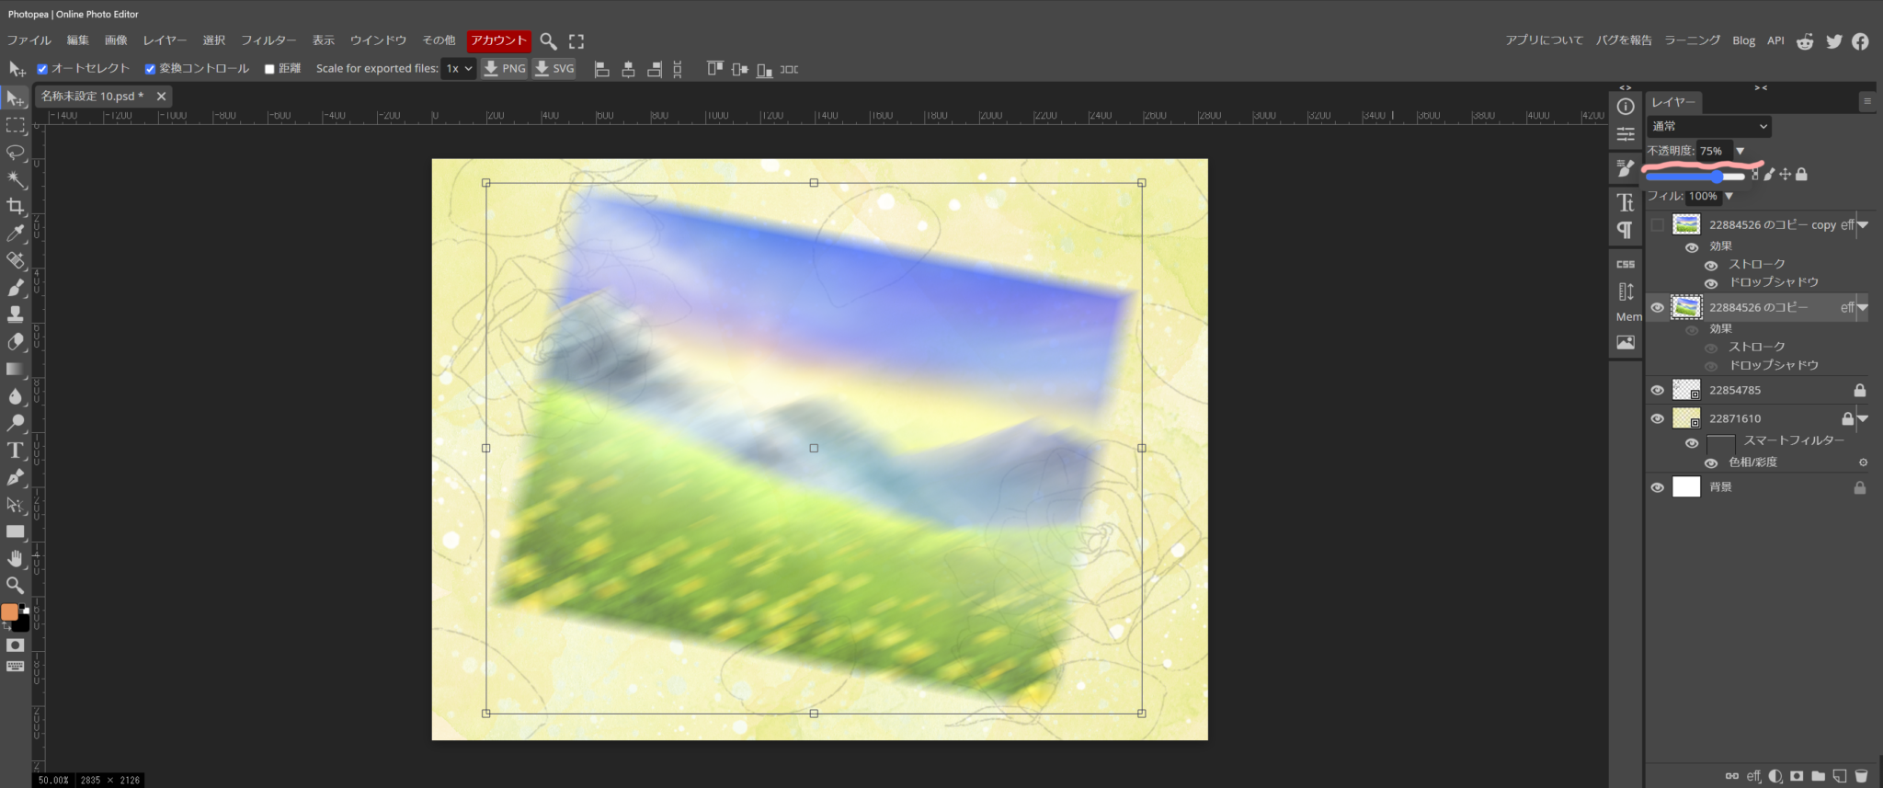The height and width of the screenshot is (788, 1883).
Task: Click the Magic Wand tool
Action: [x=16, y=179]
